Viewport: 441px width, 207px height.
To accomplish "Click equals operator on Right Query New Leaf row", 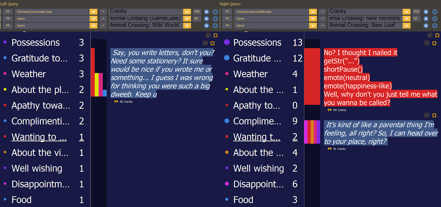I will click(x=322, y=25).
